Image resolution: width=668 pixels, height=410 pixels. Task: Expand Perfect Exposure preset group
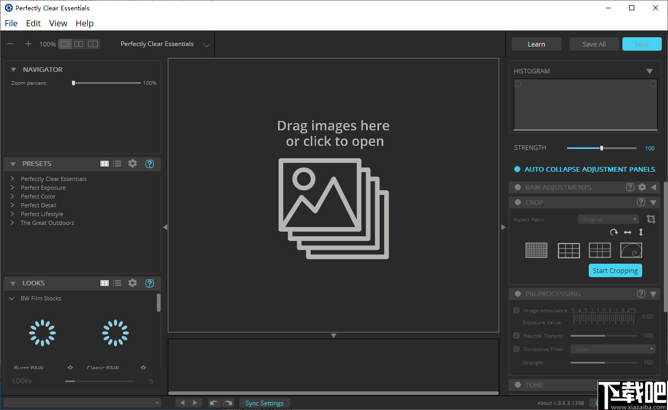pos(12,188)
